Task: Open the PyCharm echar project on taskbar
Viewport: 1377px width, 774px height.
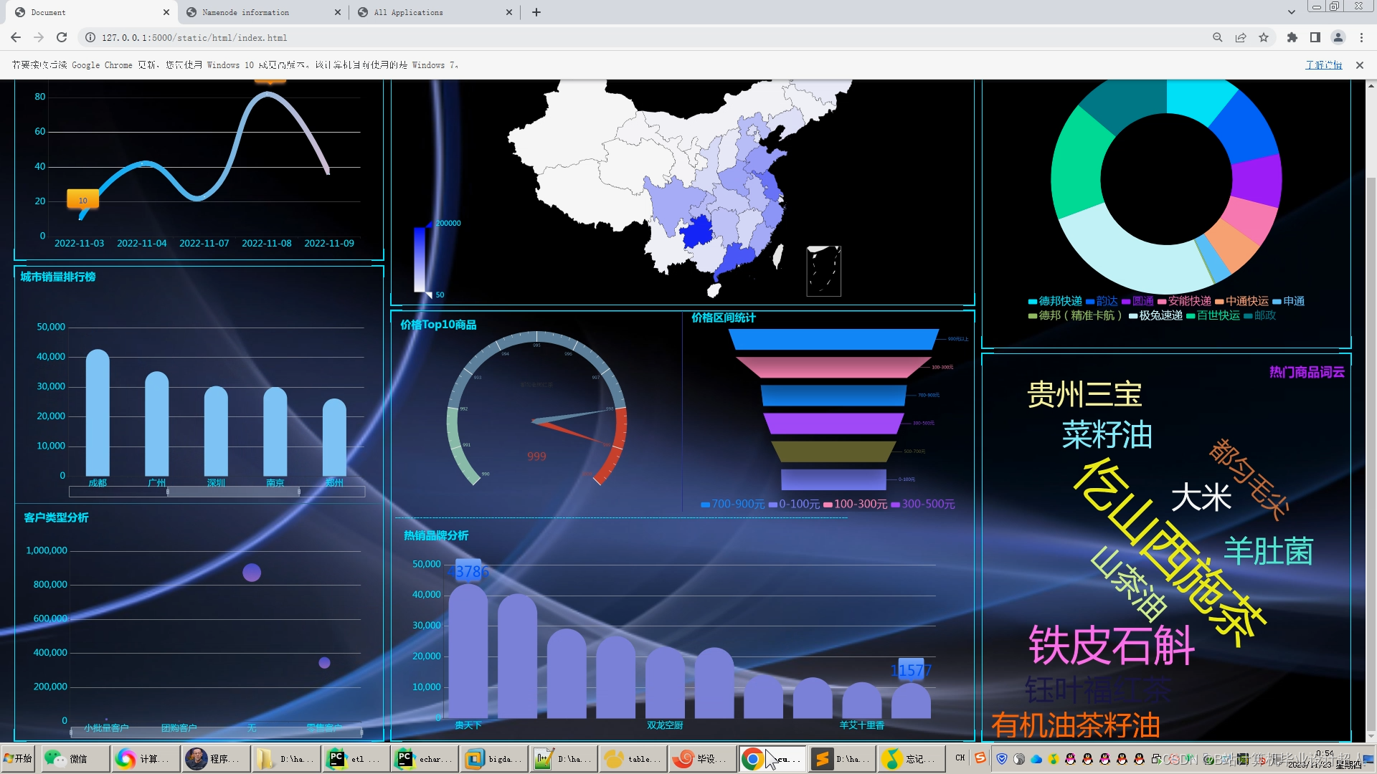Action: click(x=426, y=758)
